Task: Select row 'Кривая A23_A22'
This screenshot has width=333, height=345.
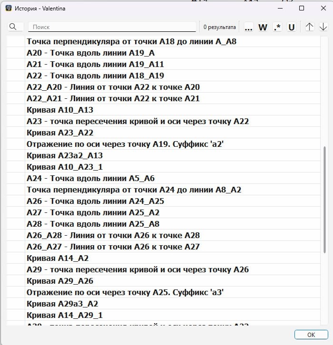Action: (164, 133)
